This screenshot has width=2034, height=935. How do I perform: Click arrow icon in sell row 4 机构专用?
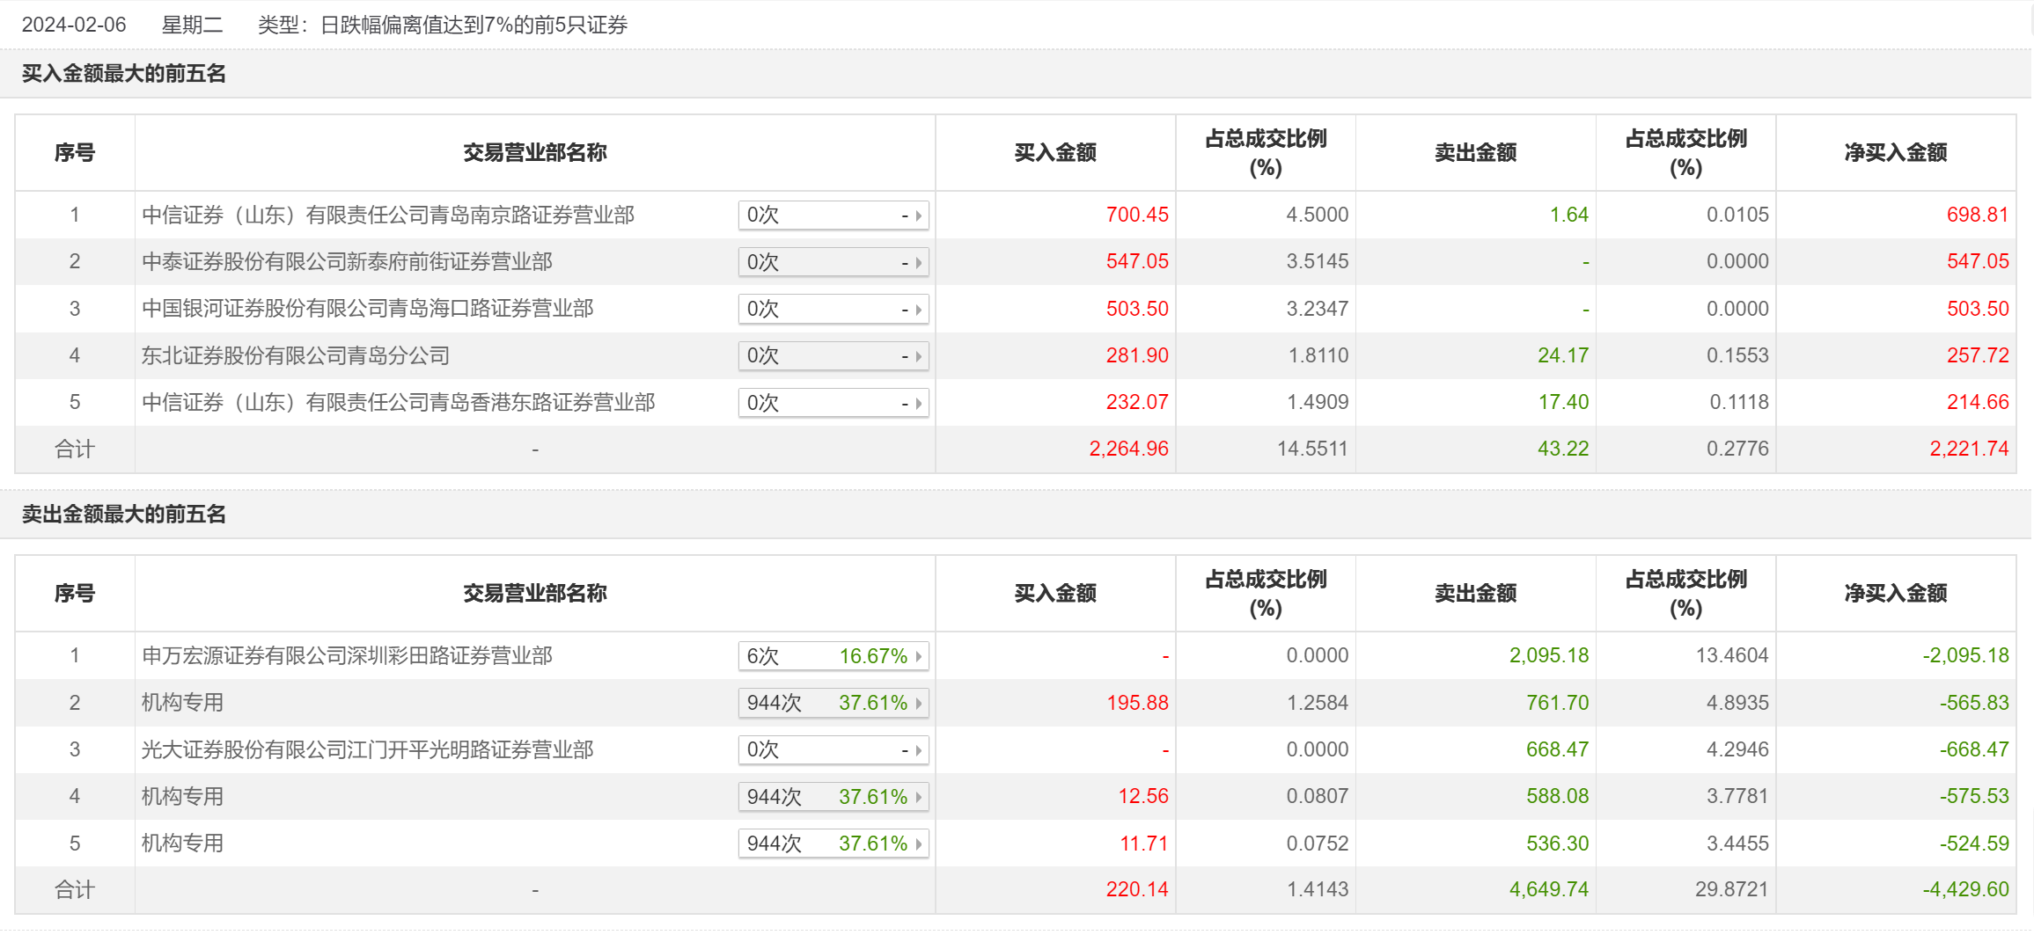pyautogui.click(x=918, y=797)
